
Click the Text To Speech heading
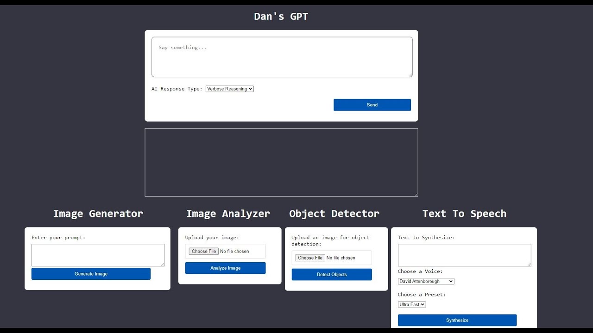[464, 214]
